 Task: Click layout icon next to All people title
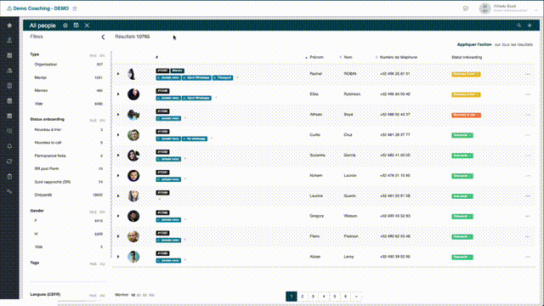(x=76, y=25)
